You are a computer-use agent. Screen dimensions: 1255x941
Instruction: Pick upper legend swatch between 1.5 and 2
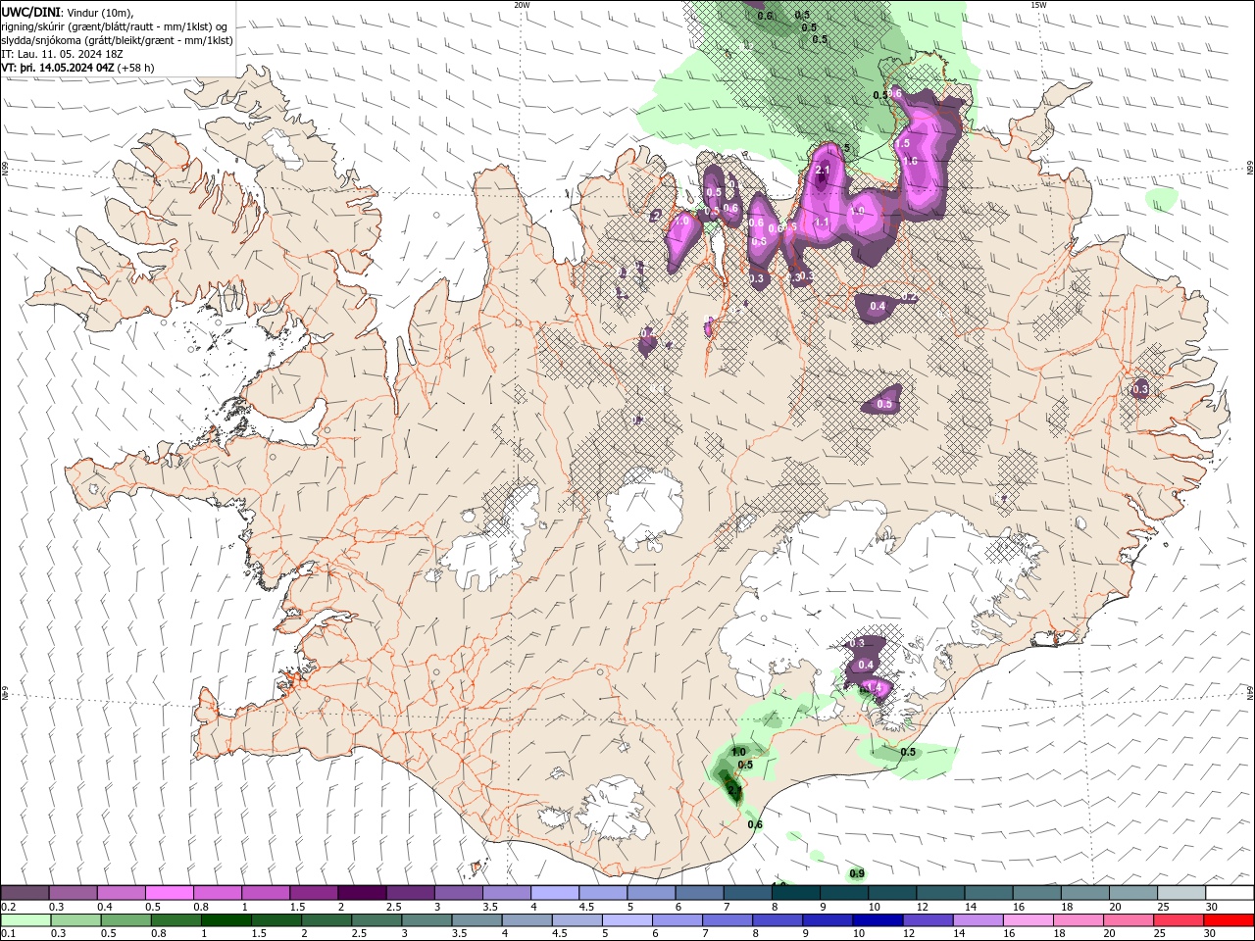[x=314, y=892]
